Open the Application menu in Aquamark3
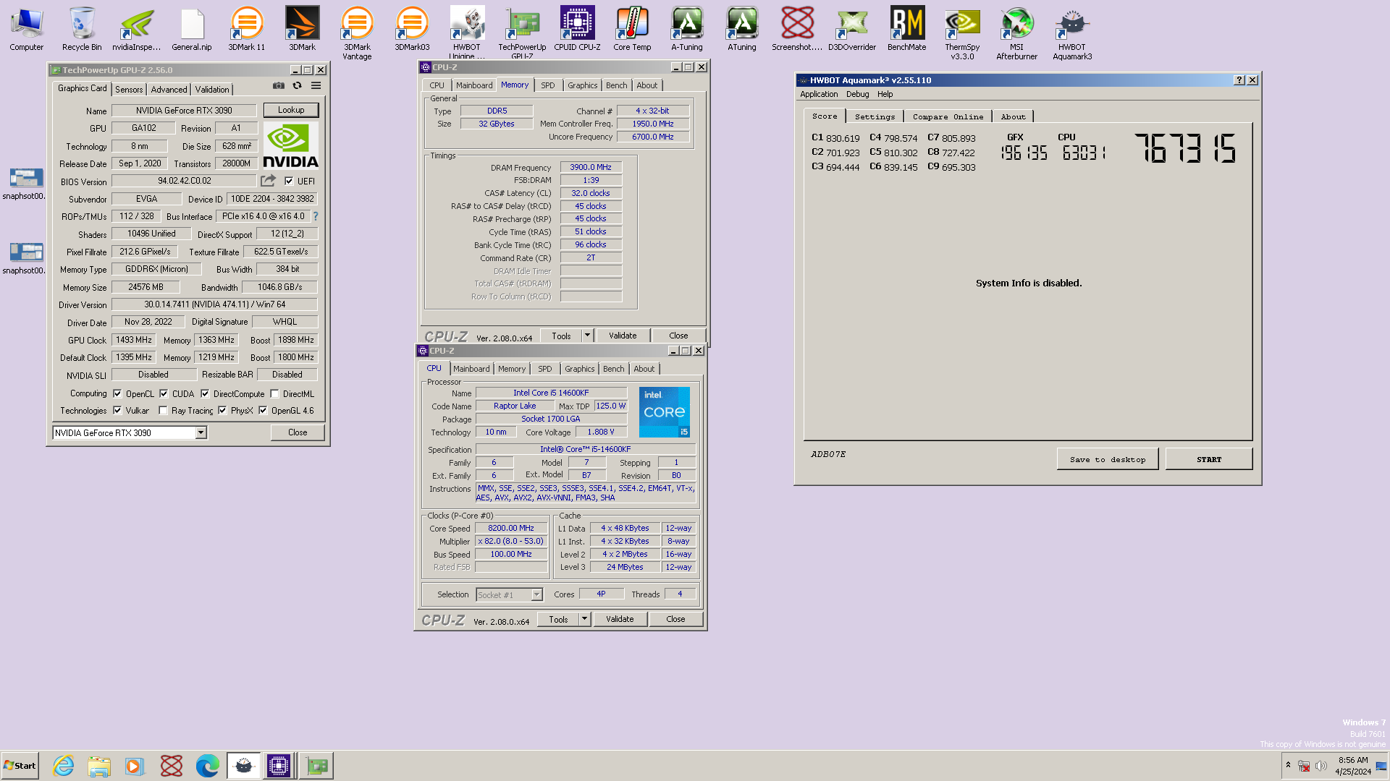Viewport: 1390px width, 781px height. (x=819, y=94)
